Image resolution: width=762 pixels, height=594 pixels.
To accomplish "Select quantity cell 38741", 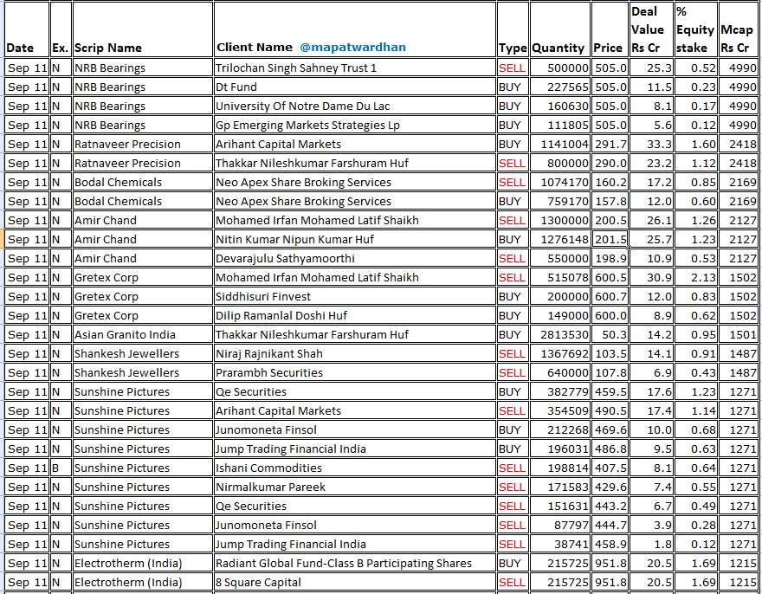I will 560,544.
